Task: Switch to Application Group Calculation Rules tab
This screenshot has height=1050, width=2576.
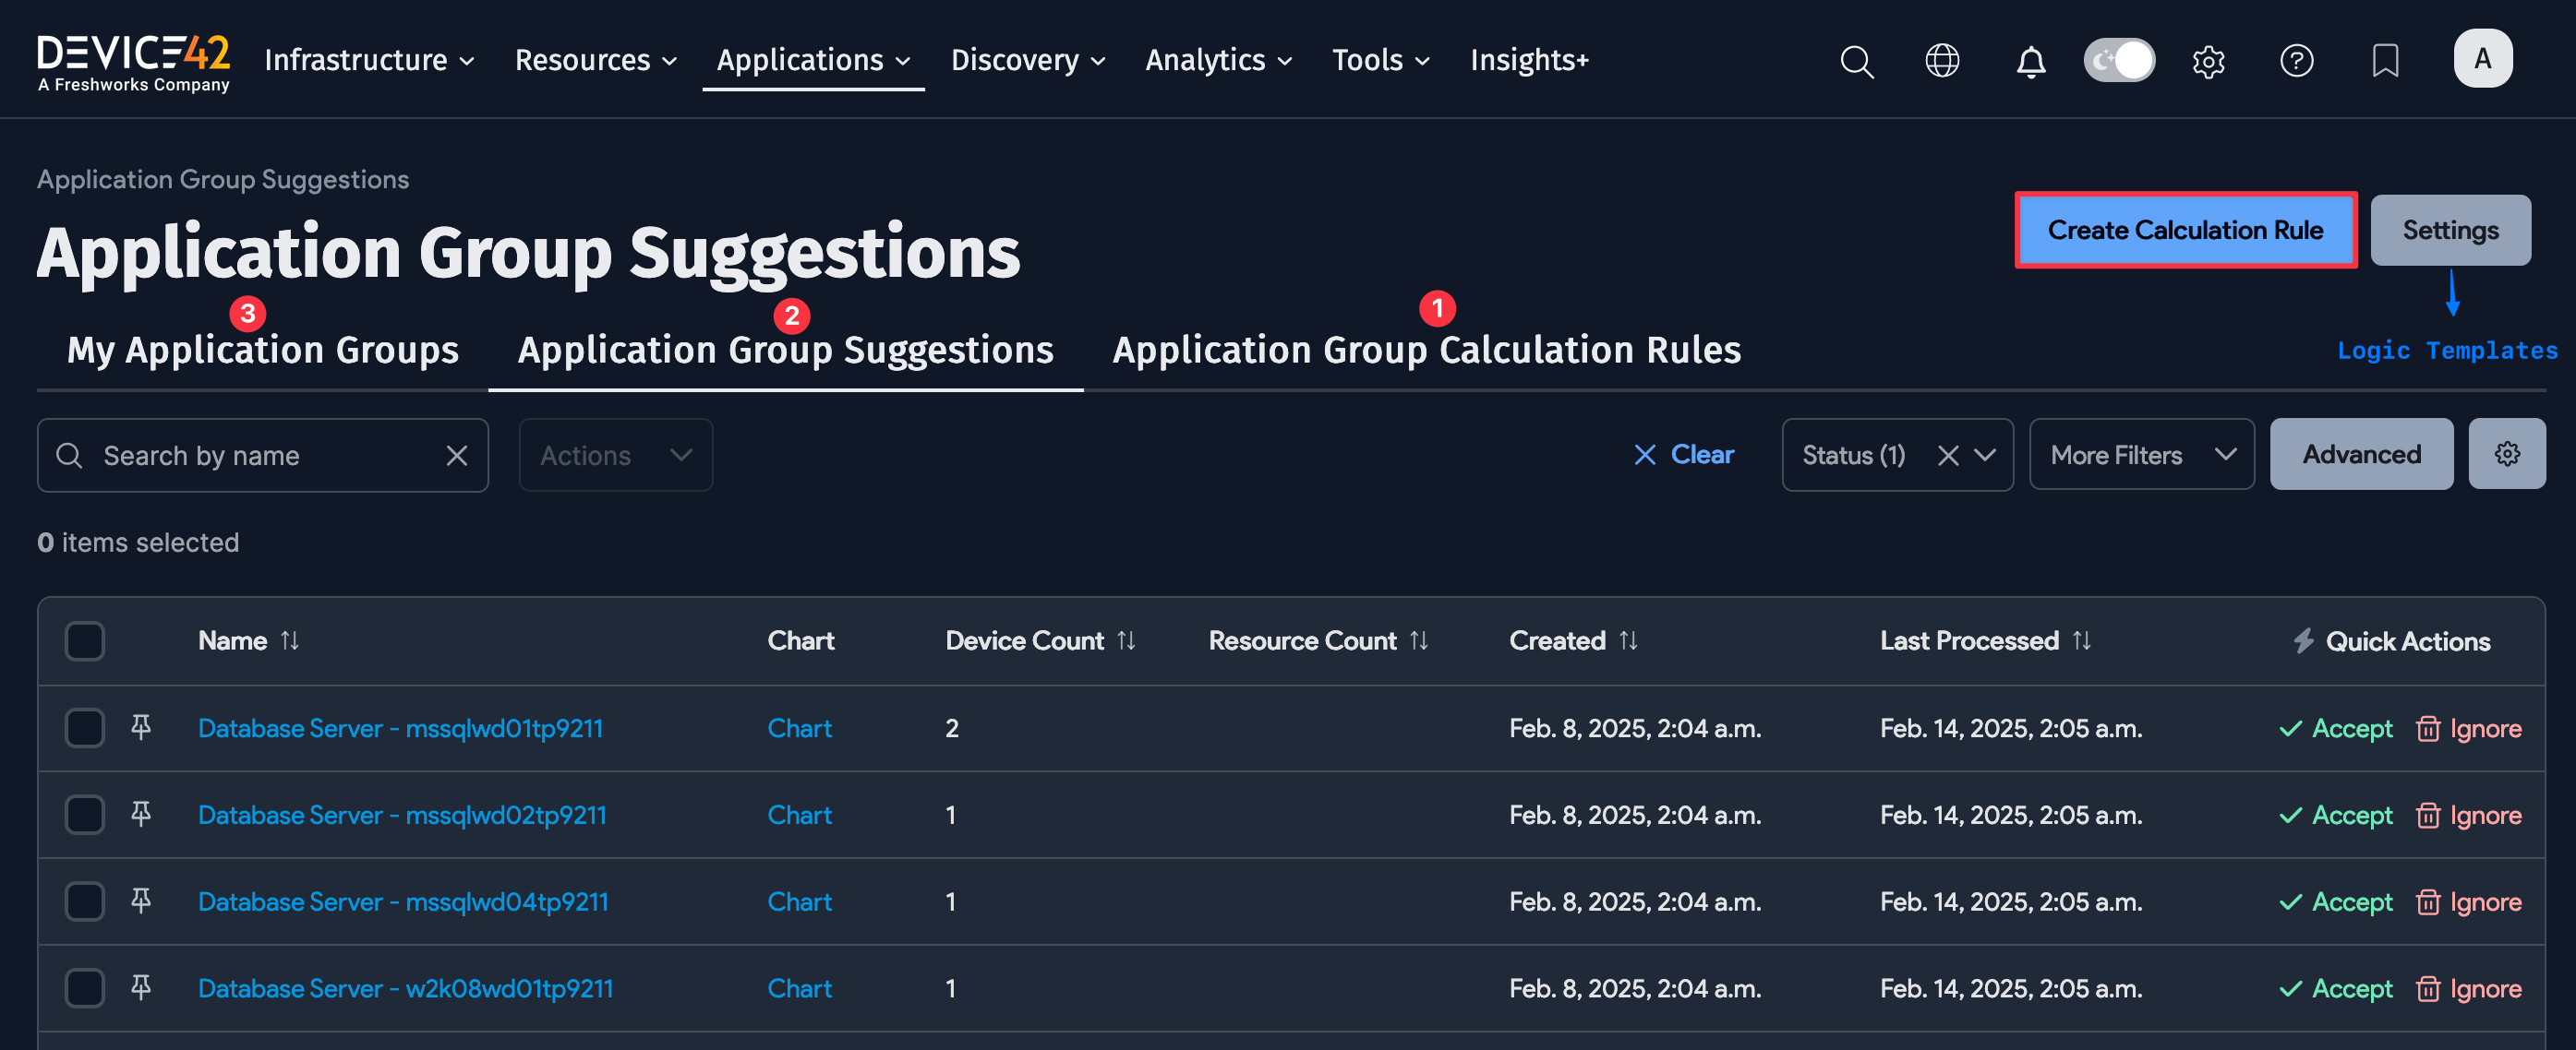Action: [1426, 350]
